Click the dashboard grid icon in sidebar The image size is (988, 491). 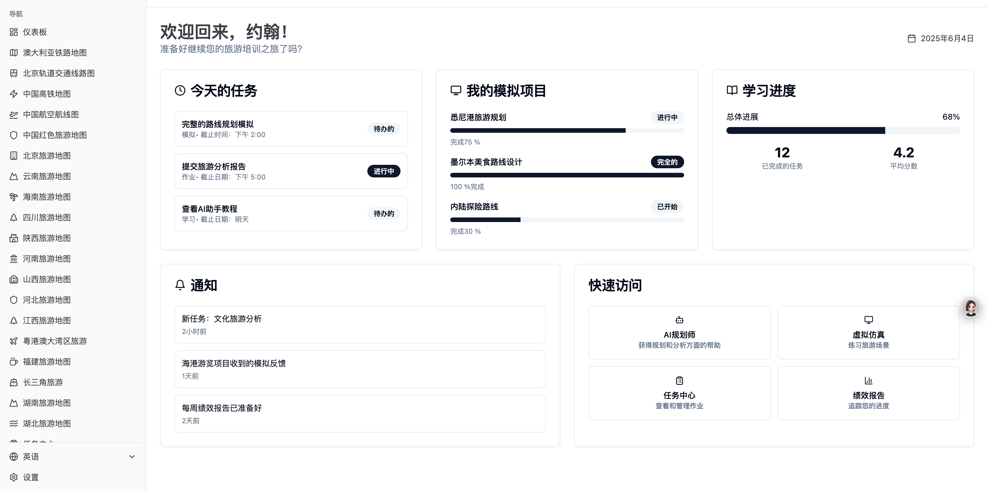click(14, 32)
